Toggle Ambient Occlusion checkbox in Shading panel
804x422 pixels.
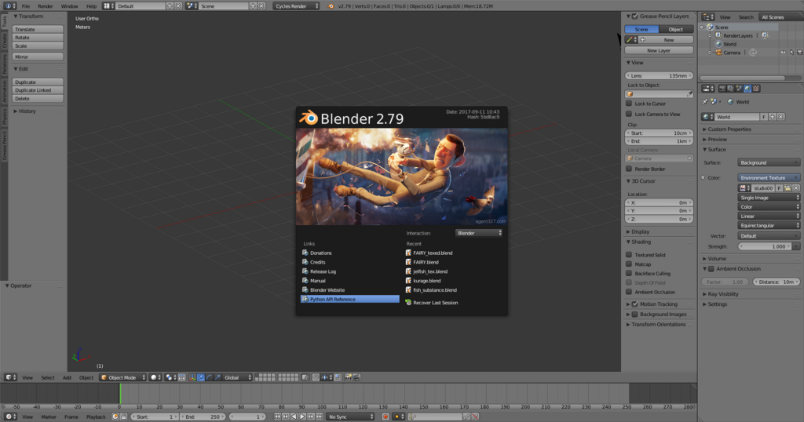coord(629,292)
